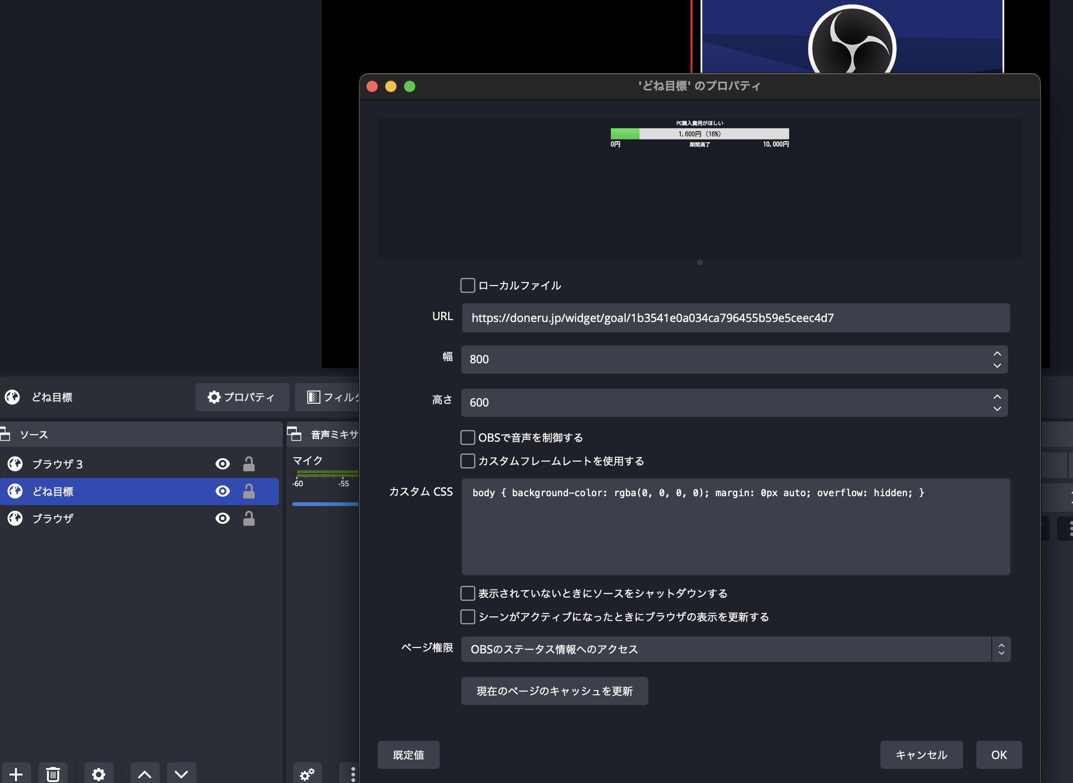Open source properties gear icon in sources toolbar
Image resolution: width=1073 pixels, height=783 pixels.
[99, 774]
